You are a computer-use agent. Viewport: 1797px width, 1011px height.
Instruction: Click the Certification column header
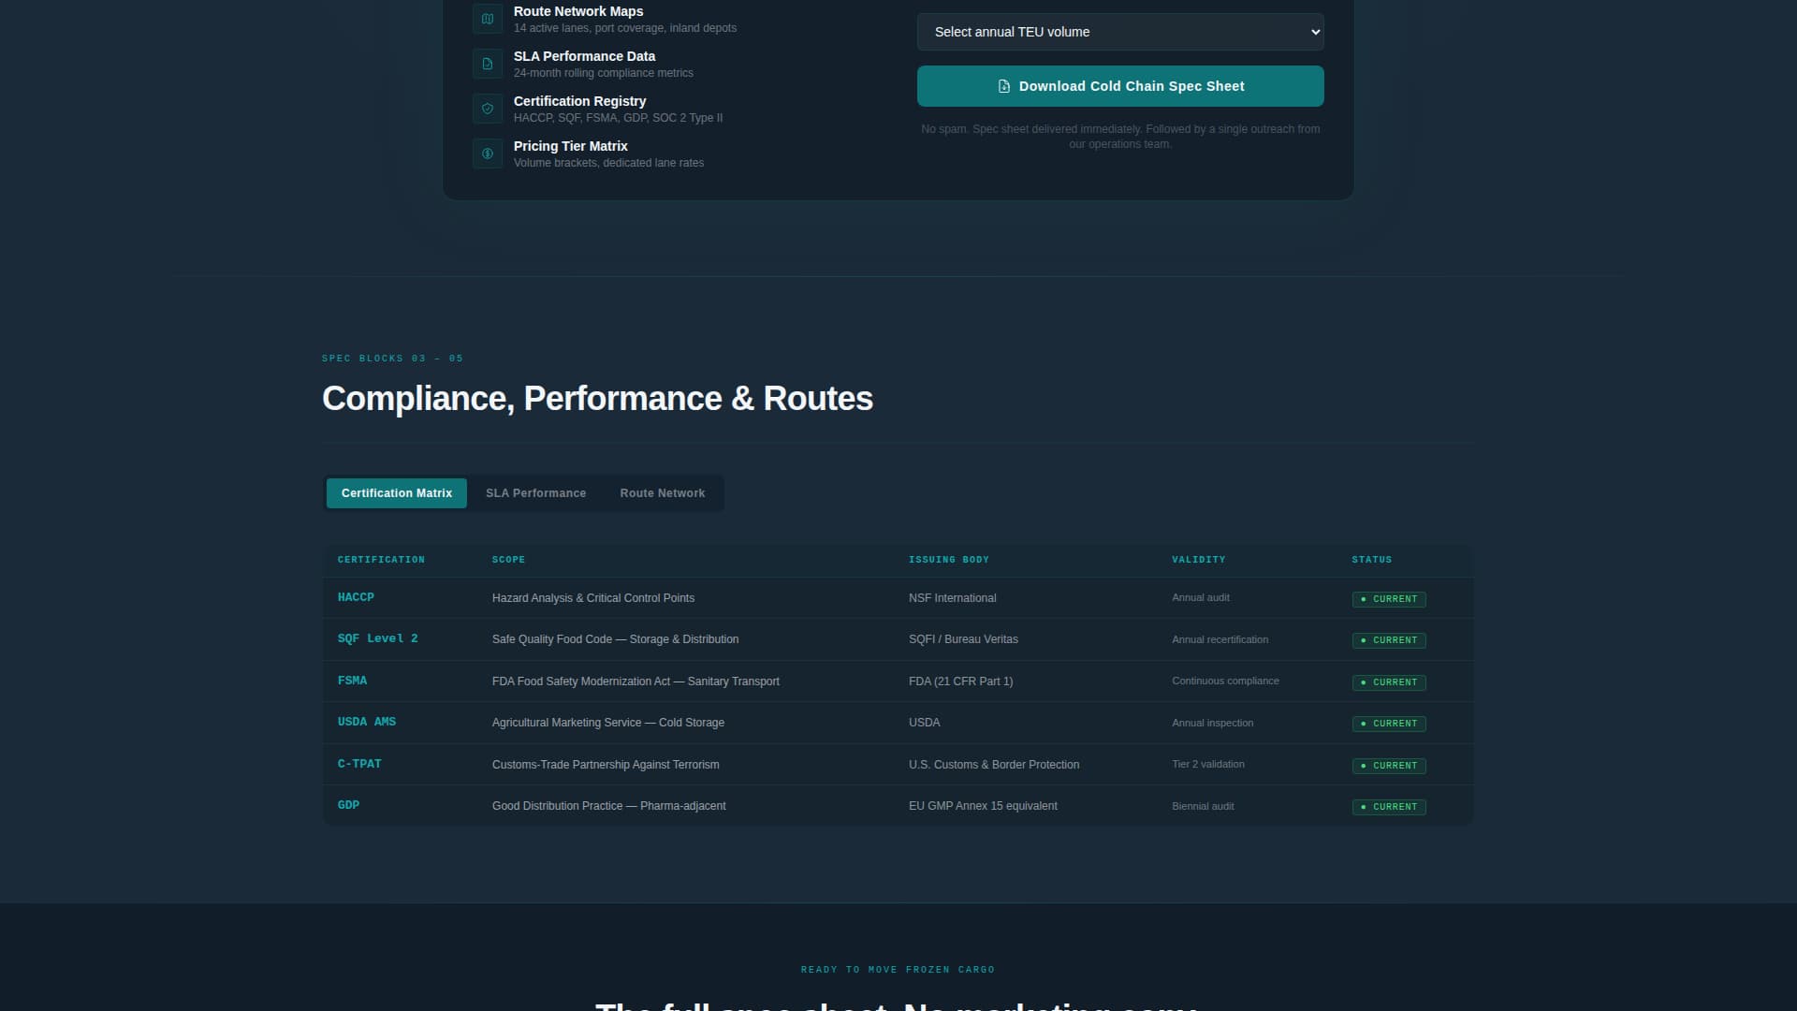point(381,560)
